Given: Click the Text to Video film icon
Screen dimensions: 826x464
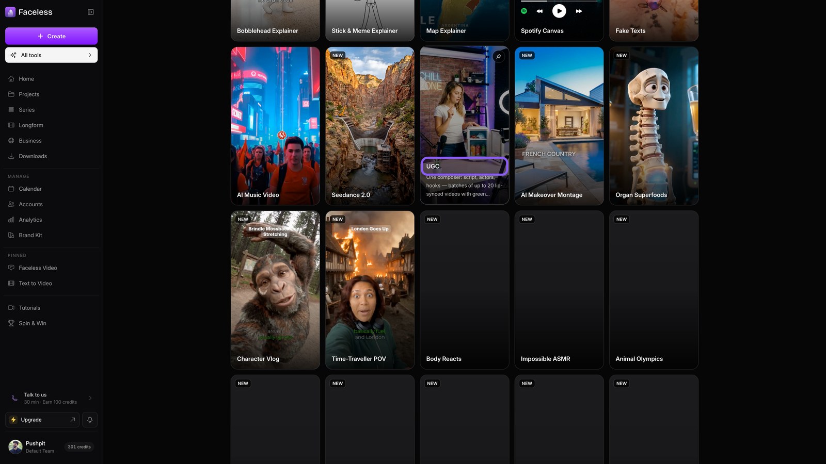Looking at the screenshot, I should pos(11,284).
